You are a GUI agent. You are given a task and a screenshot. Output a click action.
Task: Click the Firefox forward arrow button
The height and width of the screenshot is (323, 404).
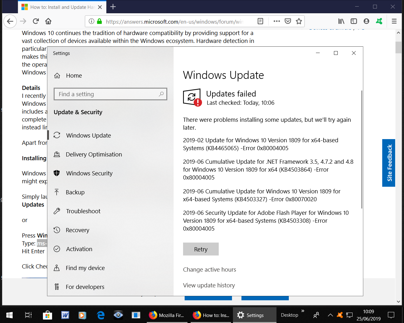(23, 21)
